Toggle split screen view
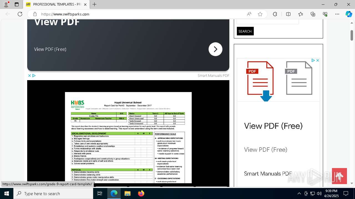355x199 pixels. coord(288,14)
